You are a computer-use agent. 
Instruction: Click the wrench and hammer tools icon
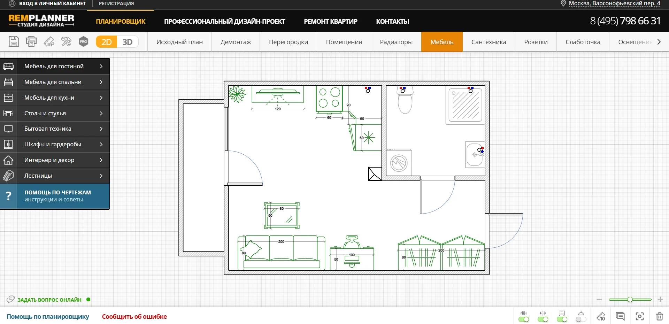(66, 41)
